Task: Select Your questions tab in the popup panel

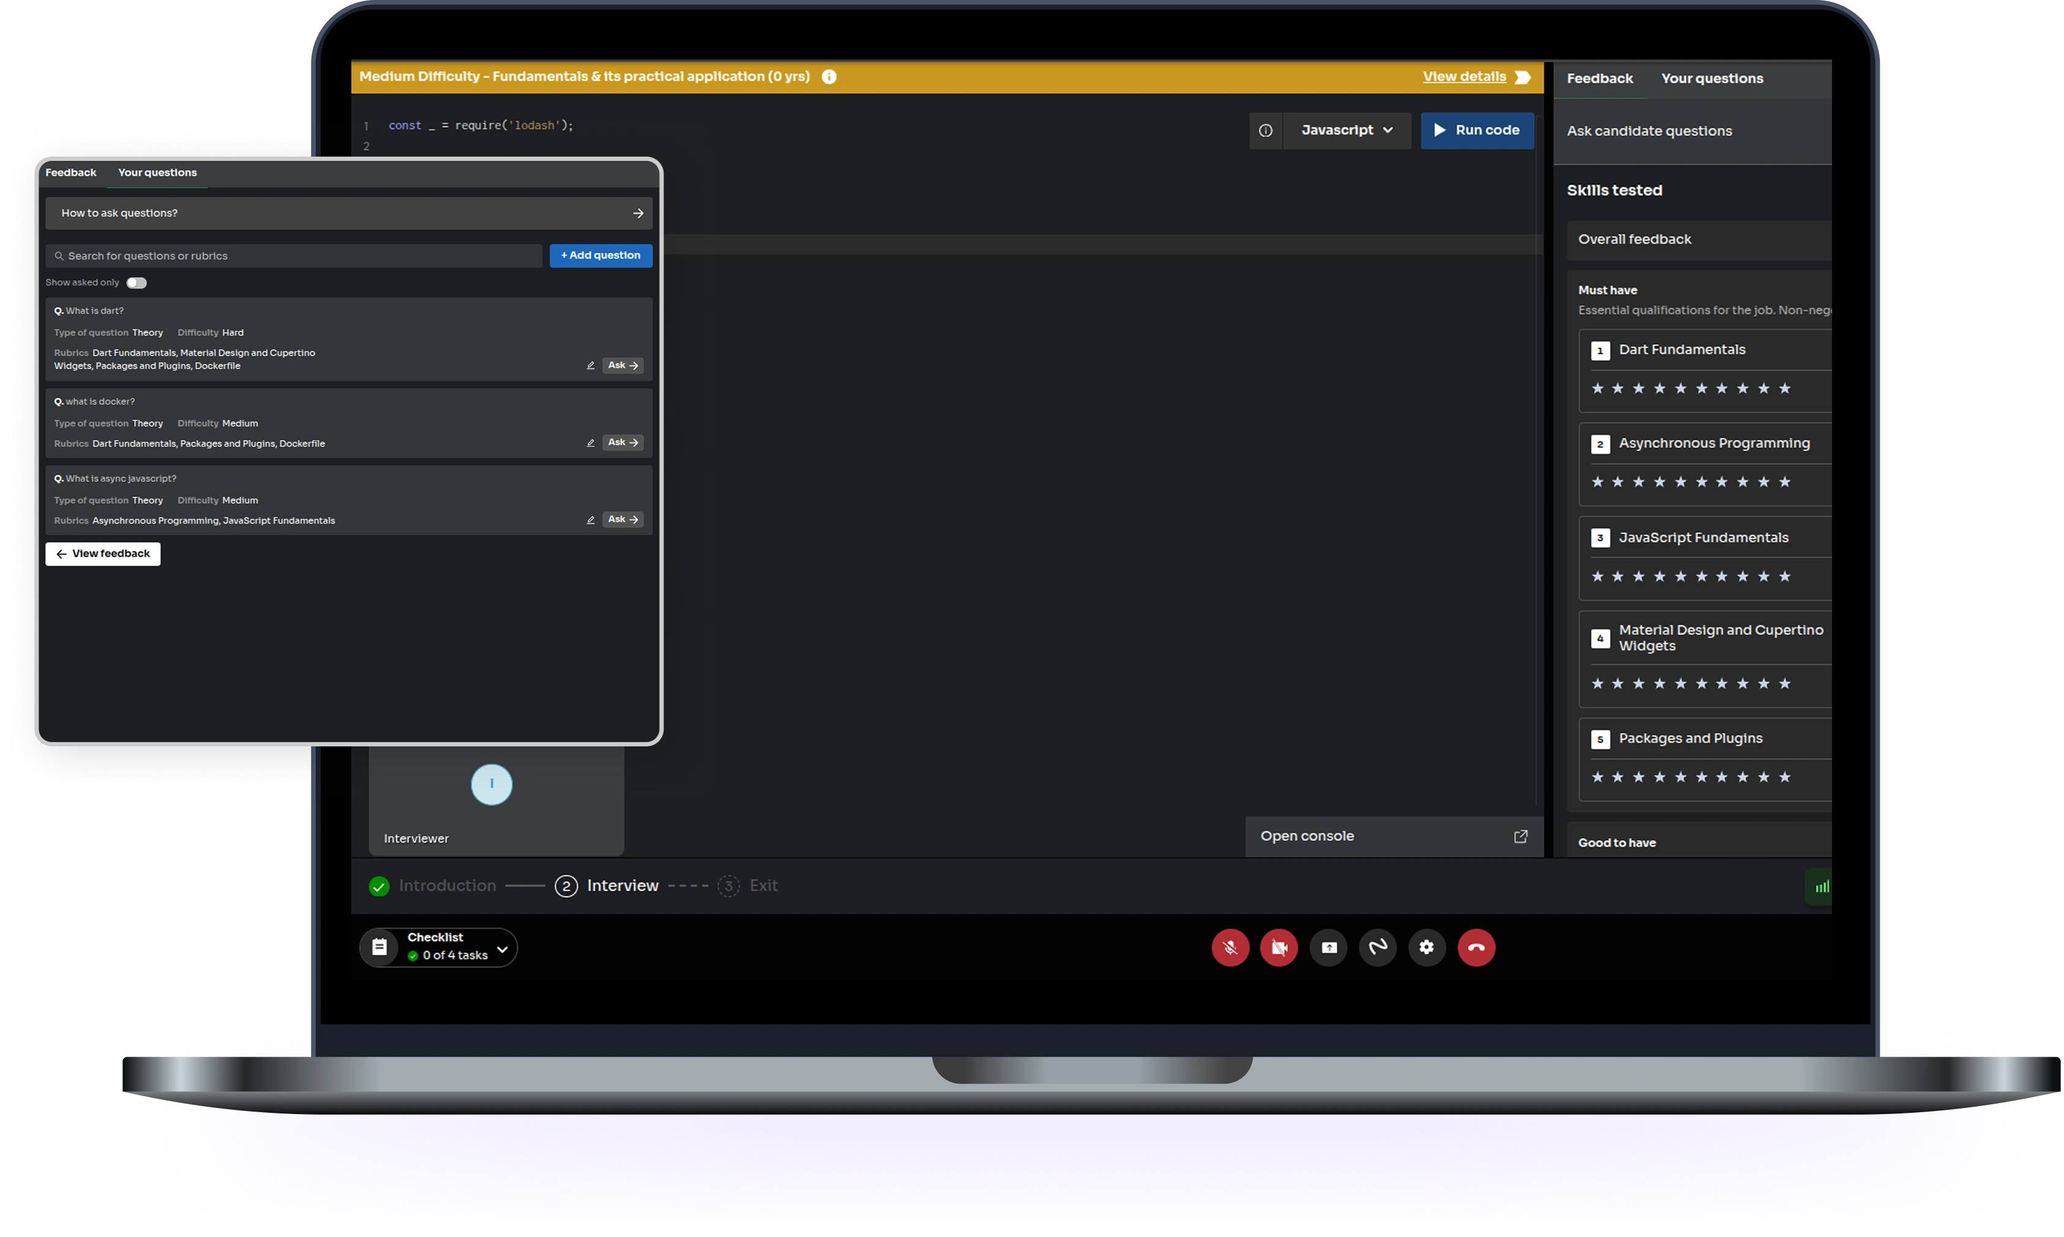Action: (157, 173)
